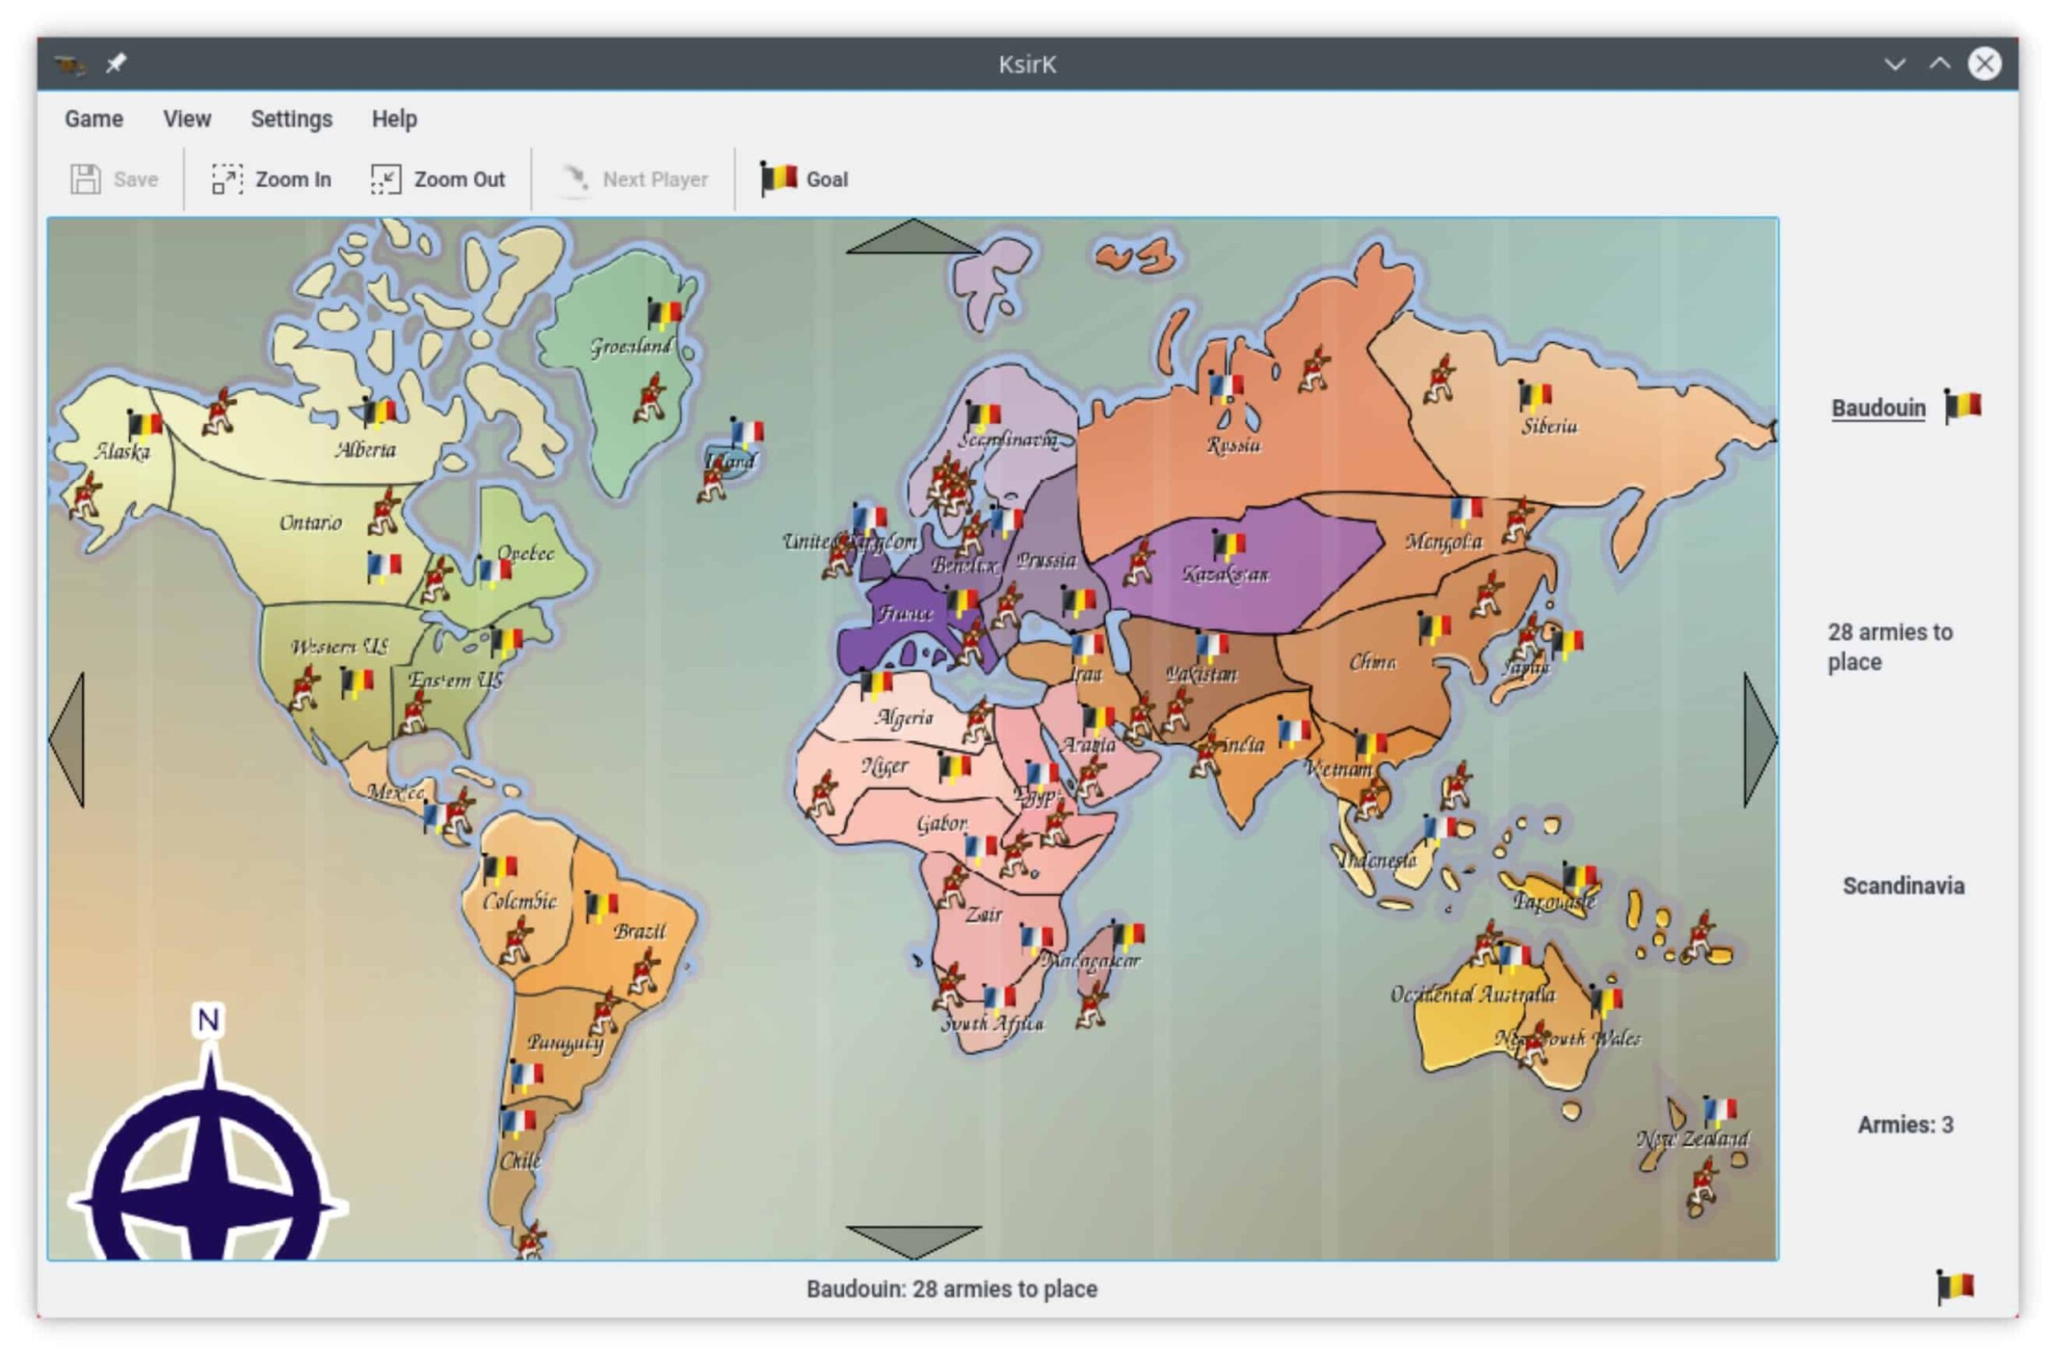Click the flag in Brazil
The height and width of the screenshot is (1355, 2056).
pyautogui.click(x=601, y=905)
